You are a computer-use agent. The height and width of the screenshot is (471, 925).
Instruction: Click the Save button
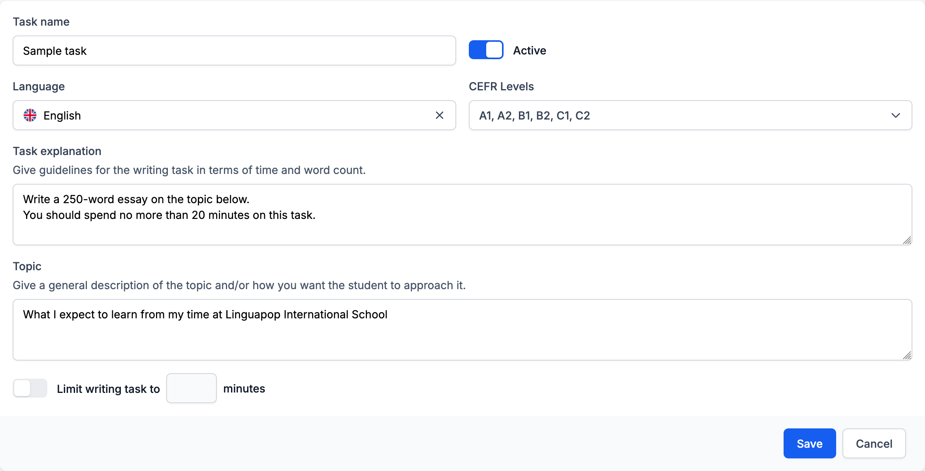(809, 443)
